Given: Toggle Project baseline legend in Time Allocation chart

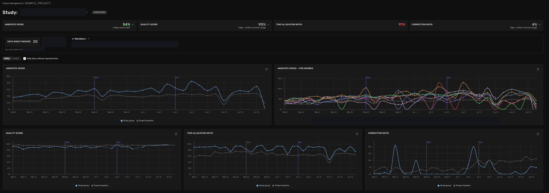Looking at the screenshot, I should click(281, 185).
